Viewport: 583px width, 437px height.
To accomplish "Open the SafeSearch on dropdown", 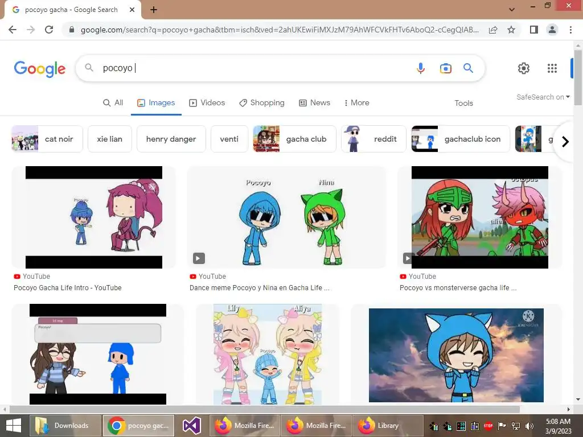I will (x=543, y=97).
